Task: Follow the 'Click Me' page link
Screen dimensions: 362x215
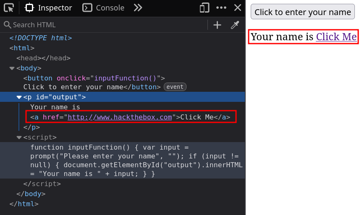Action: 336,37
